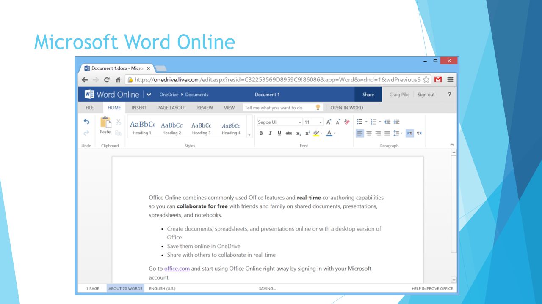Viewport: 542px width, 304px height.
Task: Click the font color A button
Action: [x=329, y=133]
